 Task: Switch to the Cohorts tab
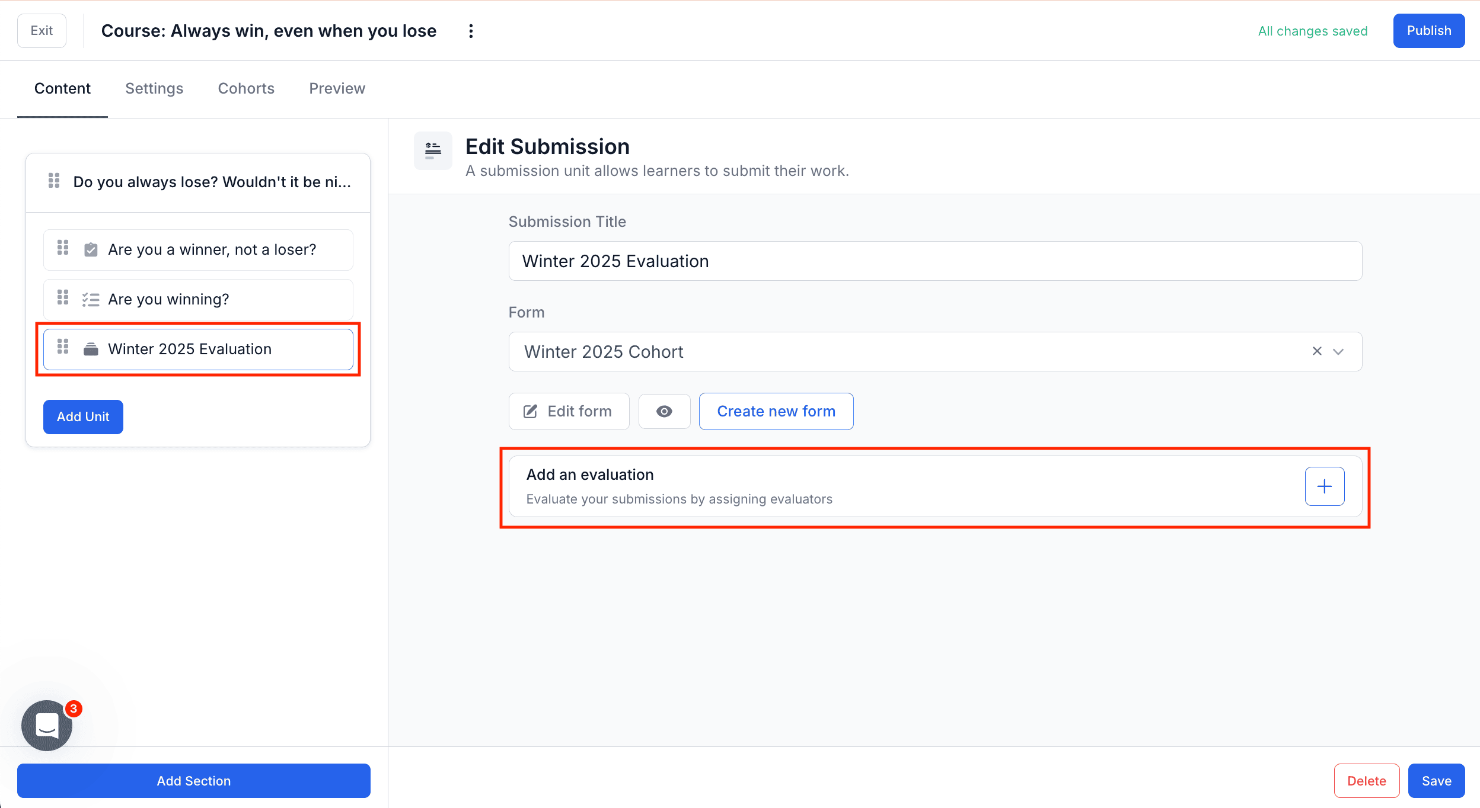(x=246, y=88)
